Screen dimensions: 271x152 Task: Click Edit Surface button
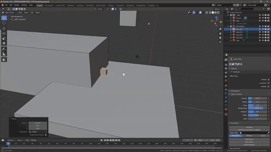click(x=249, y=142)
